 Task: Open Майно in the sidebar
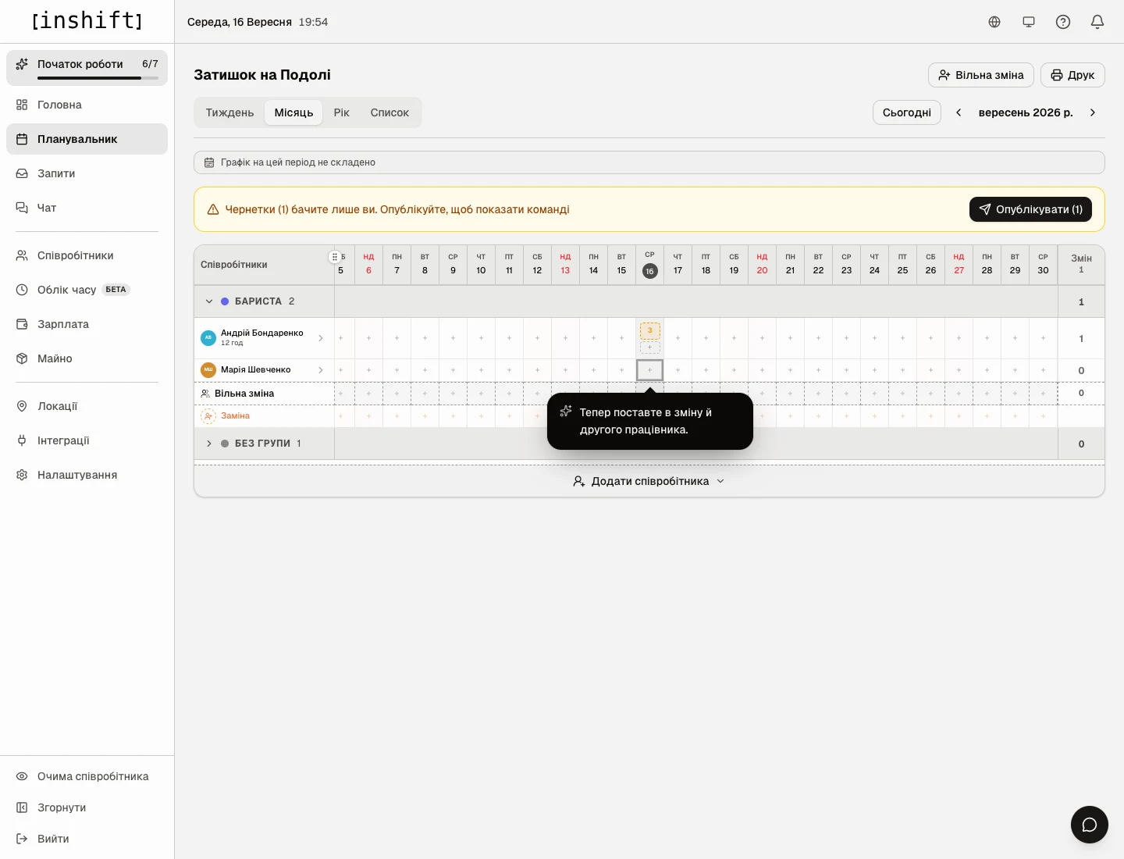(x=87, y=358)
